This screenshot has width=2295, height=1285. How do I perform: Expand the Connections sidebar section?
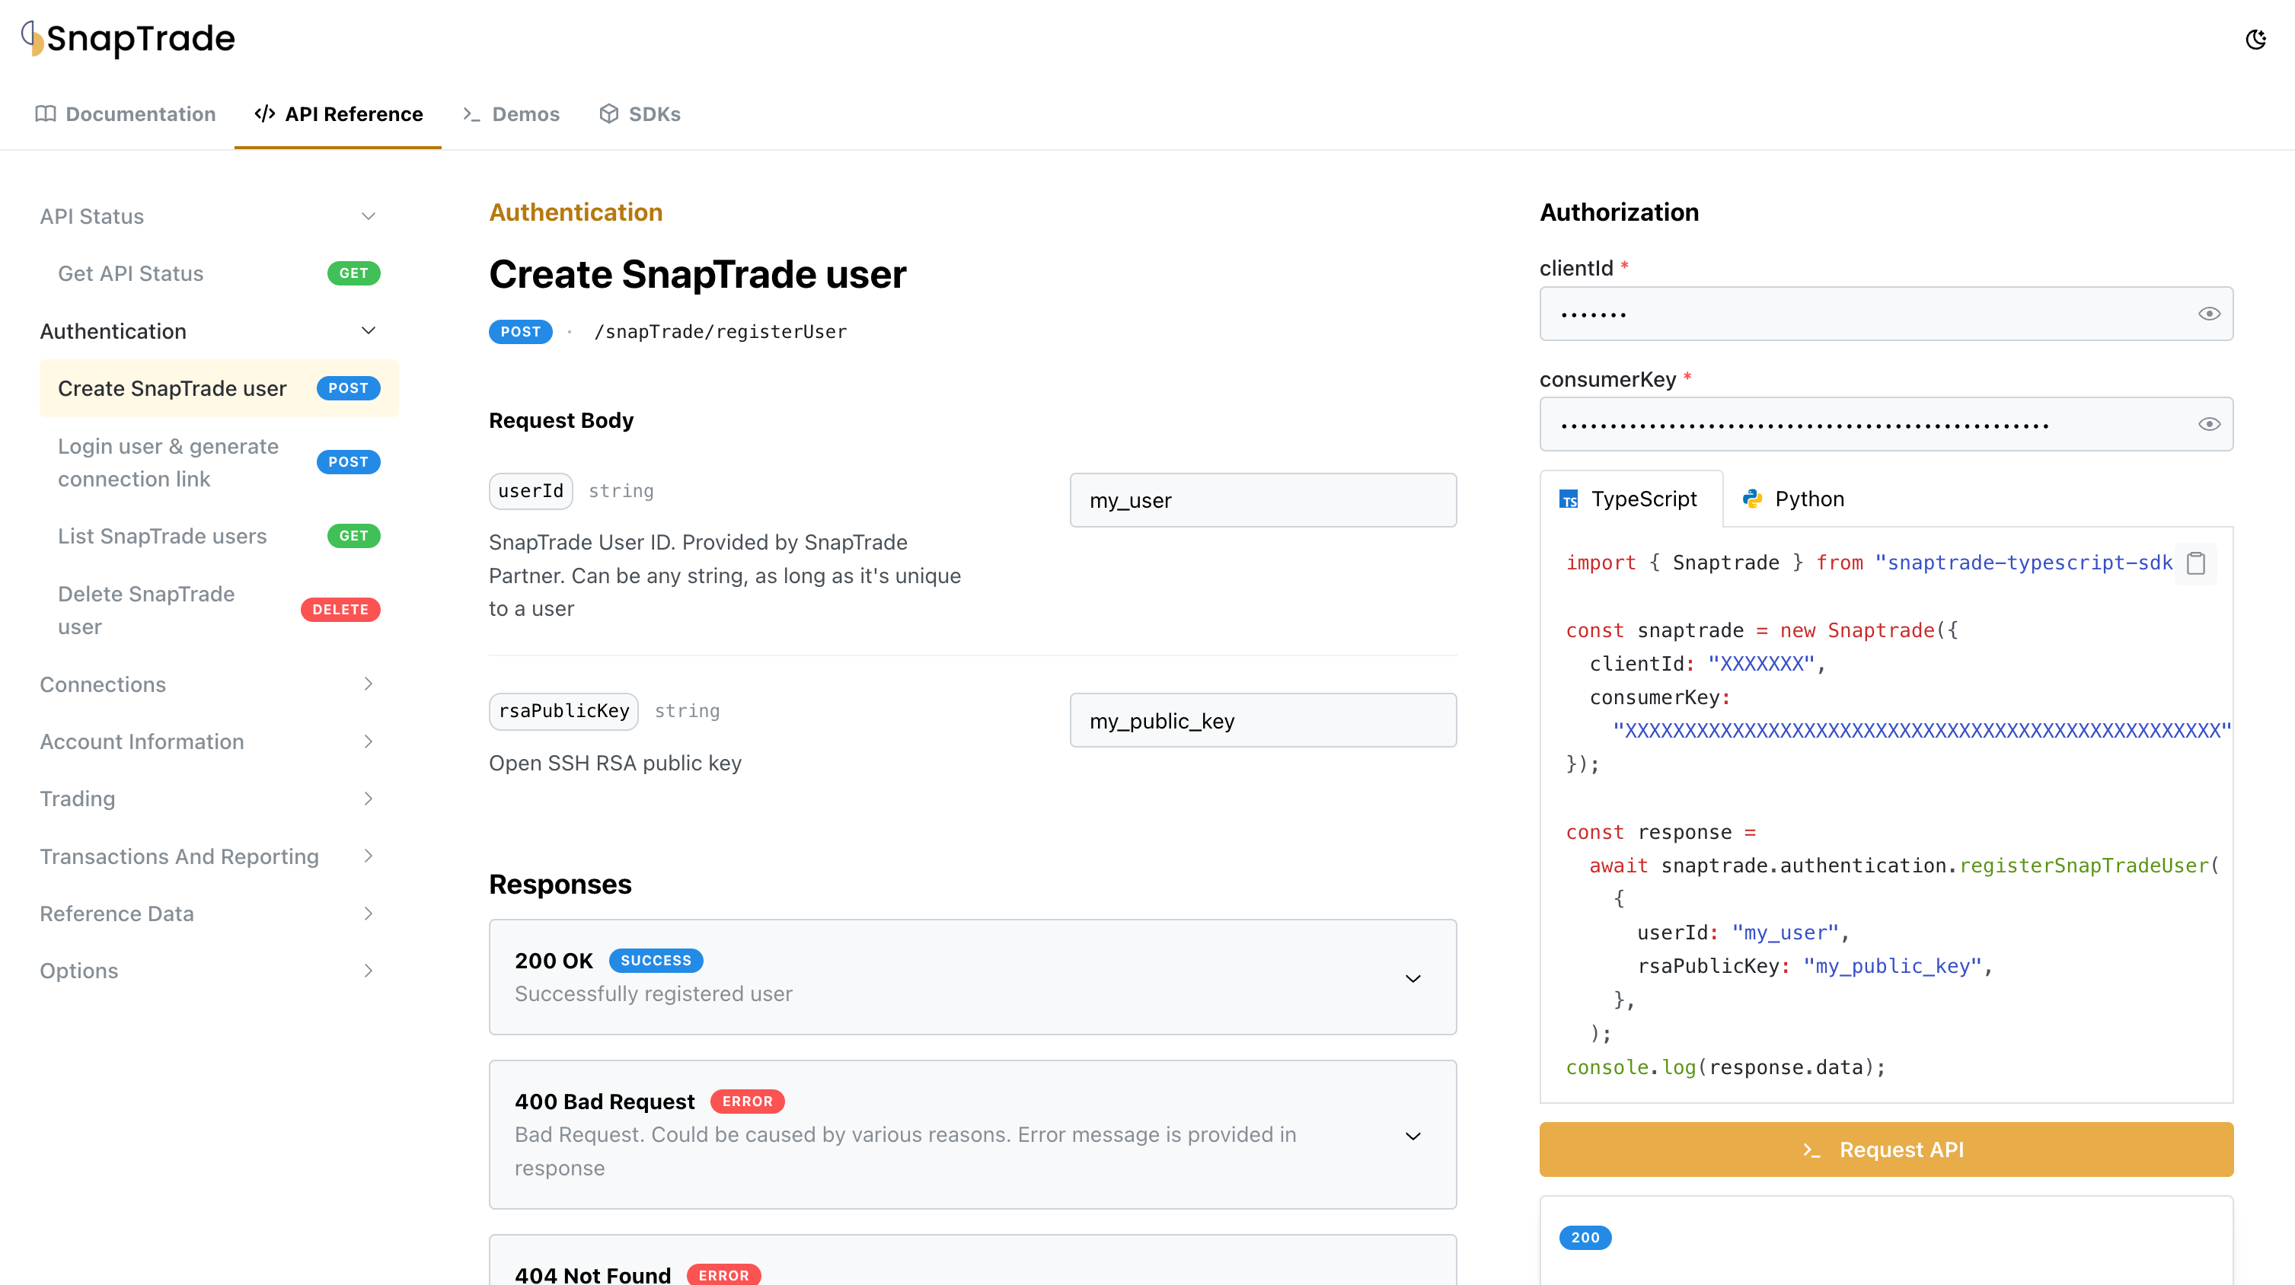[368, 684]
